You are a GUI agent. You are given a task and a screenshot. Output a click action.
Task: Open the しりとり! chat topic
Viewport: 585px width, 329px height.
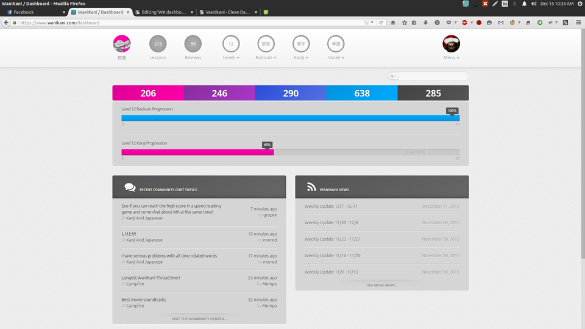(x=129, y=234)
